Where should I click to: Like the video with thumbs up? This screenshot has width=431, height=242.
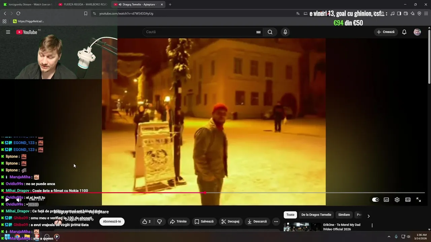[146, 221]
